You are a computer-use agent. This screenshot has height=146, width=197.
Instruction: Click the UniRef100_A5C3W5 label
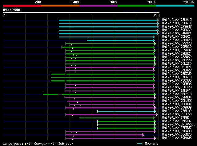click(177, 81)
